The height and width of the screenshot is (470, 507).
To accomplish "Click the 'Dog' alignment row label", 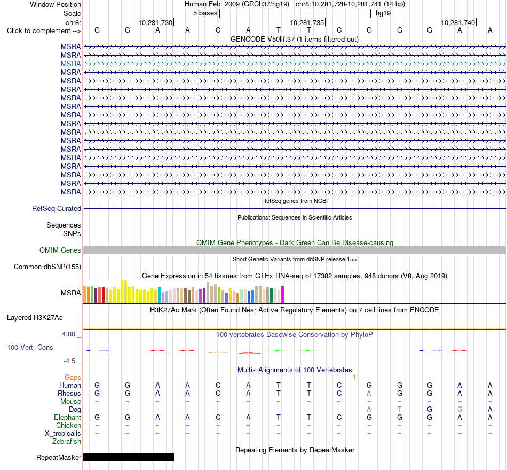I will click(x=75, y=410).
